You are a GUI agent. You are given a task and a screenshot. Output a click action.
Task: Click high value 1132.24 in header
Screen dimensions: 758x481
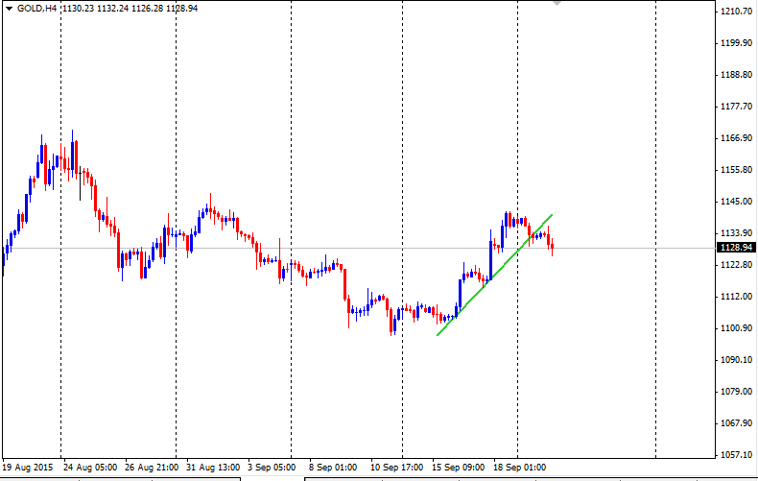click(112, 9)
